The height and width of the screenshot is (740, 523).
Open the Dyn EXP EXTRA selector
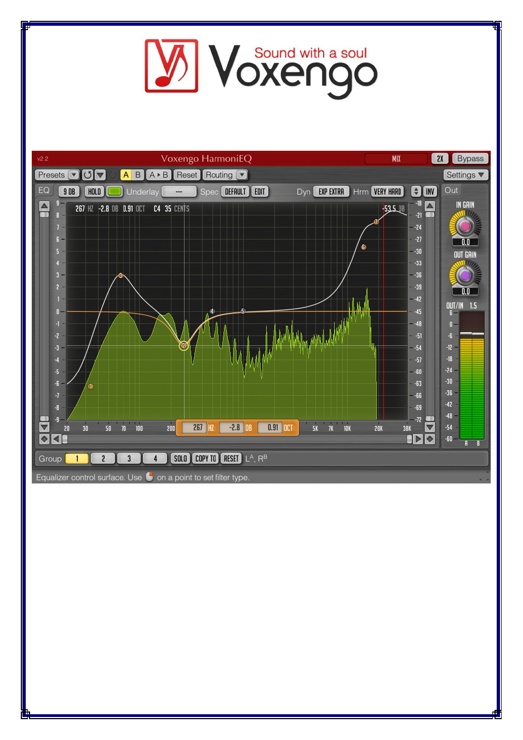(331, 192)
